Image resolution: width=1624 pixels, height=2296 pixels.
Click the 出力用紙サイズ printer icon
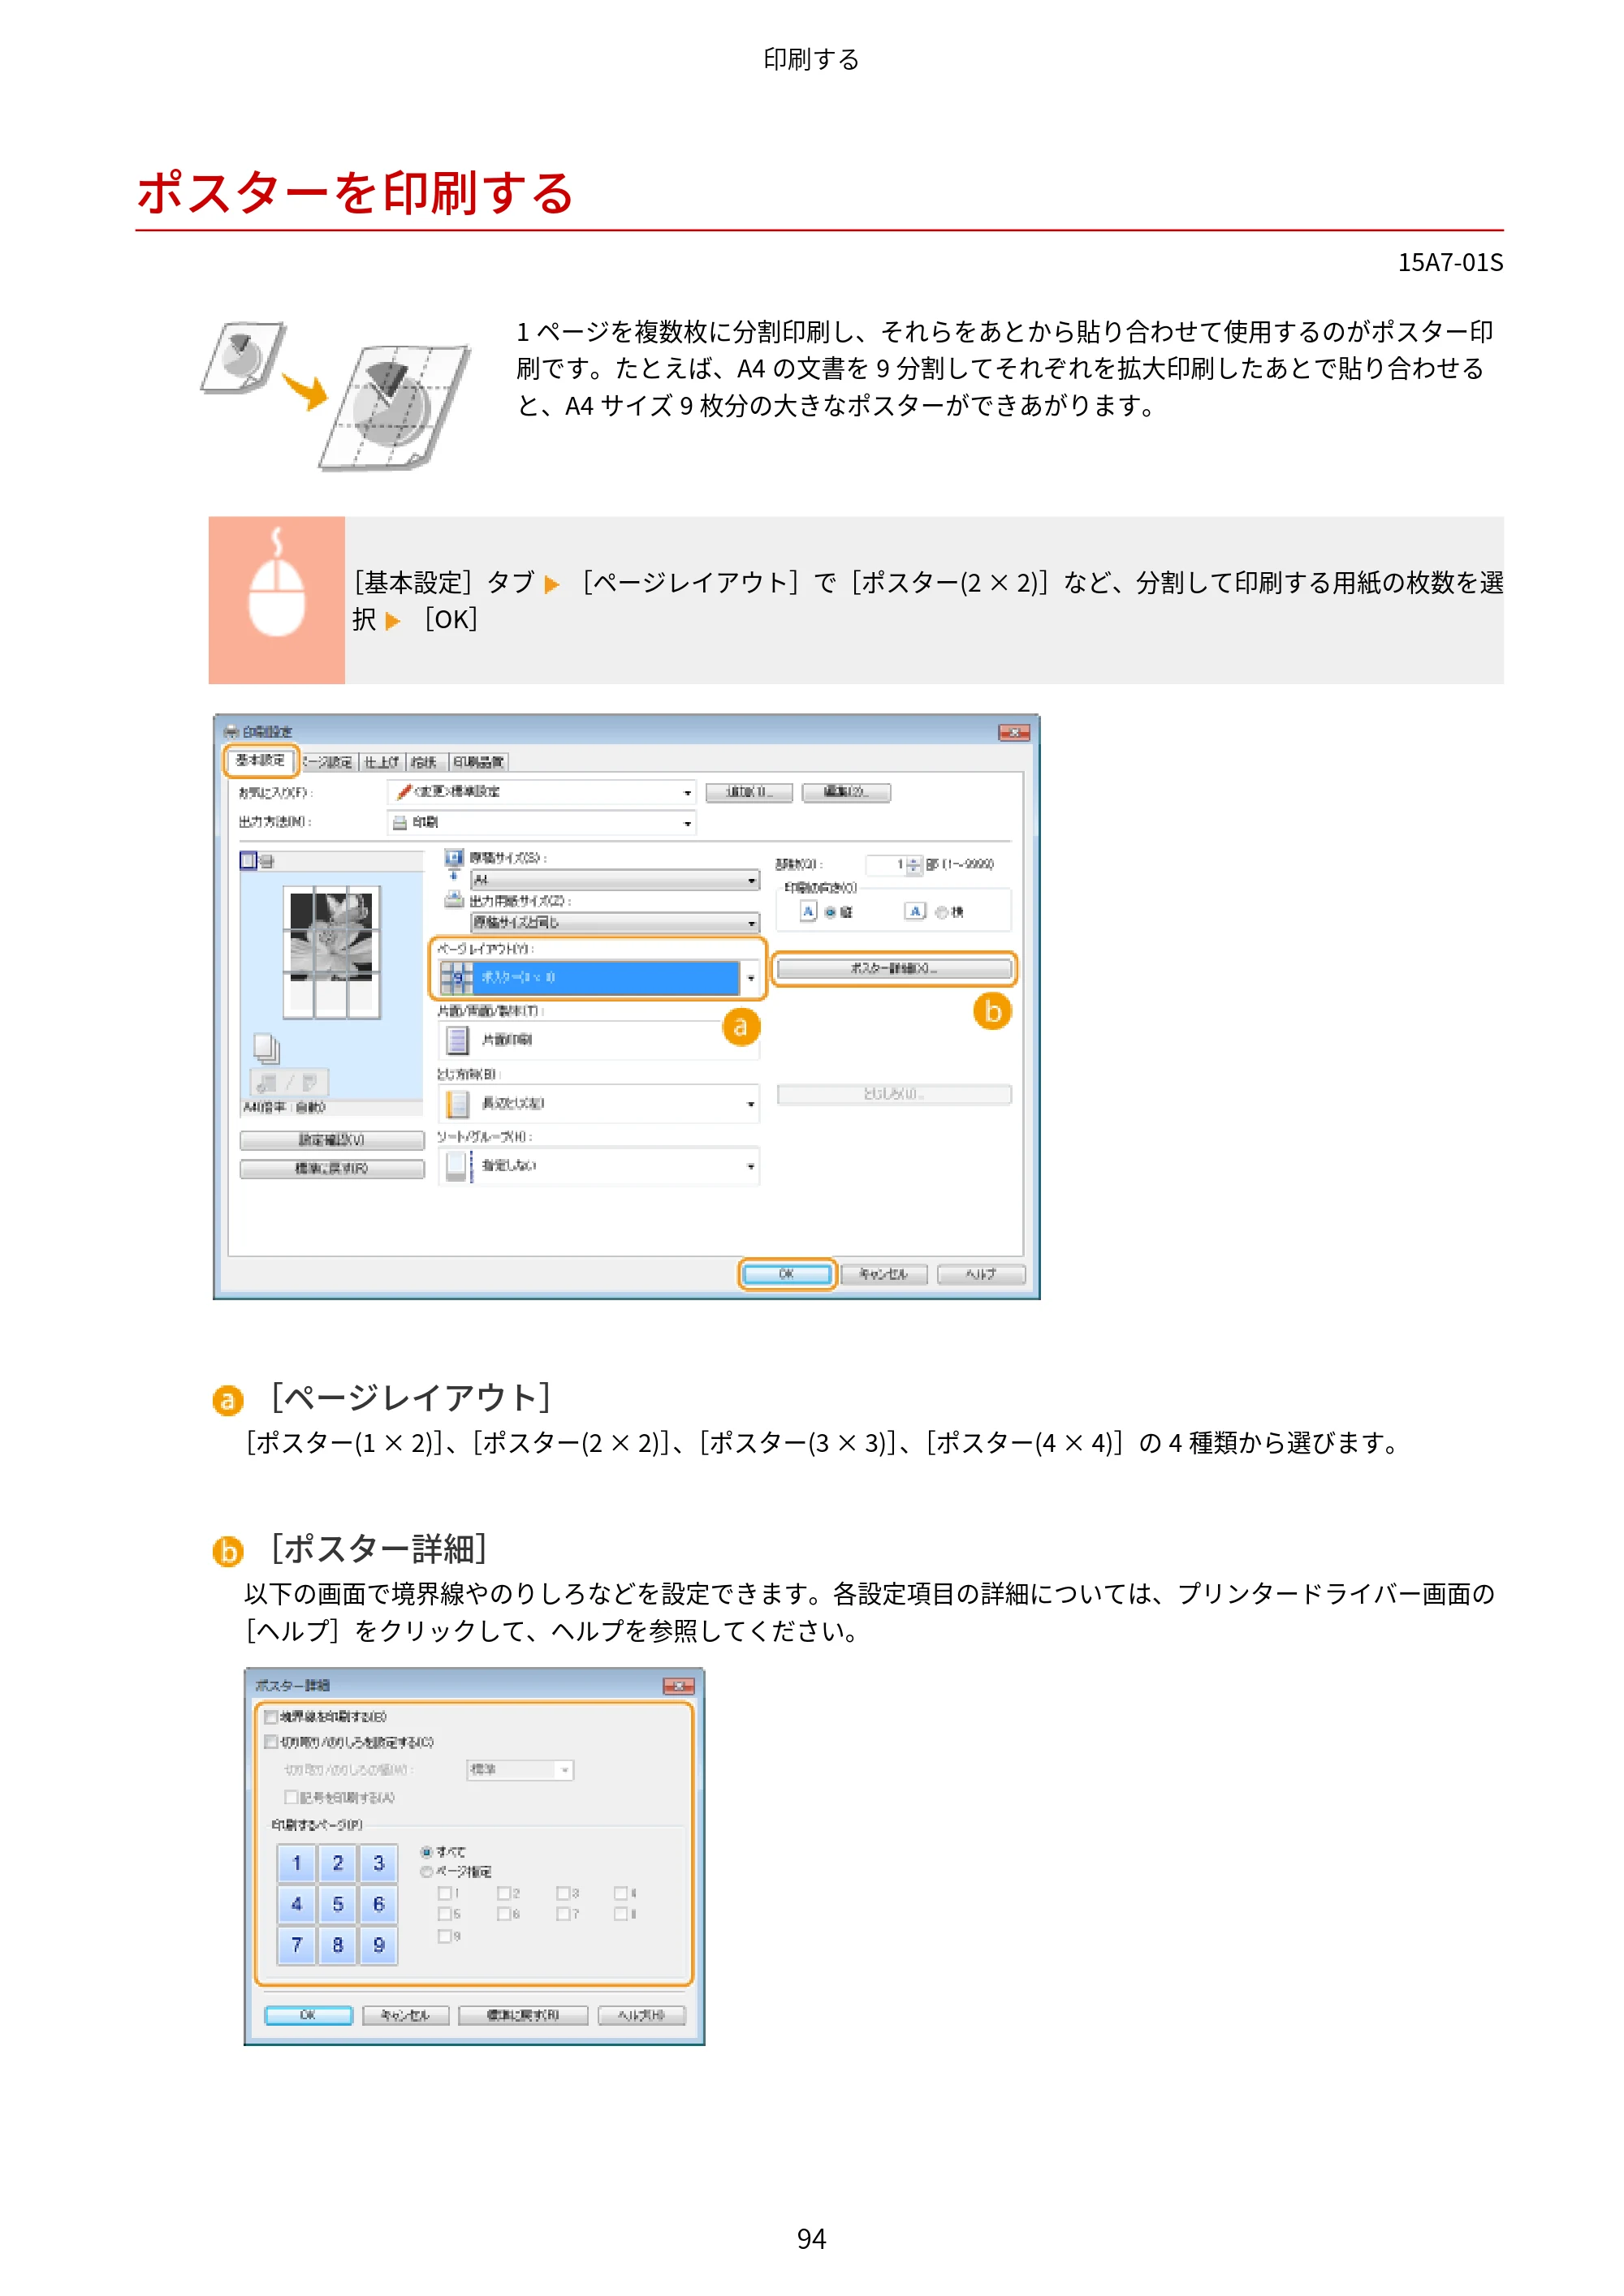(453, 899)
